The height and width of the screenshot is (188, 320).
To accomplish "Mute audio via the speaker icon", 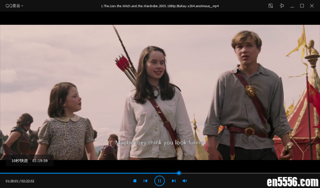I will click(185, 181).
